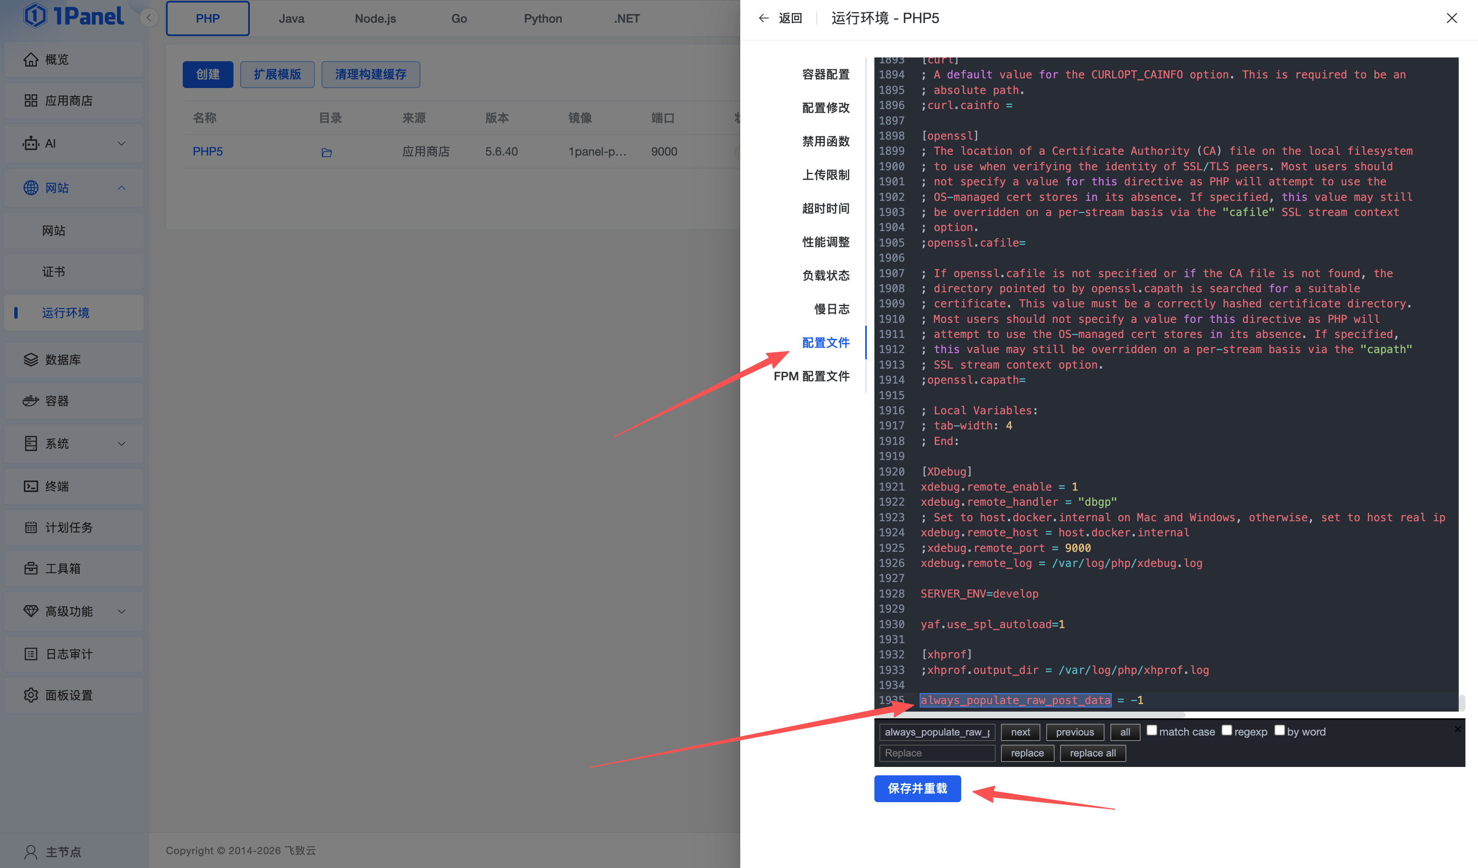Screen dimensions: 1478x868
Task: Check the by word option
Action: coord(1280,730)
